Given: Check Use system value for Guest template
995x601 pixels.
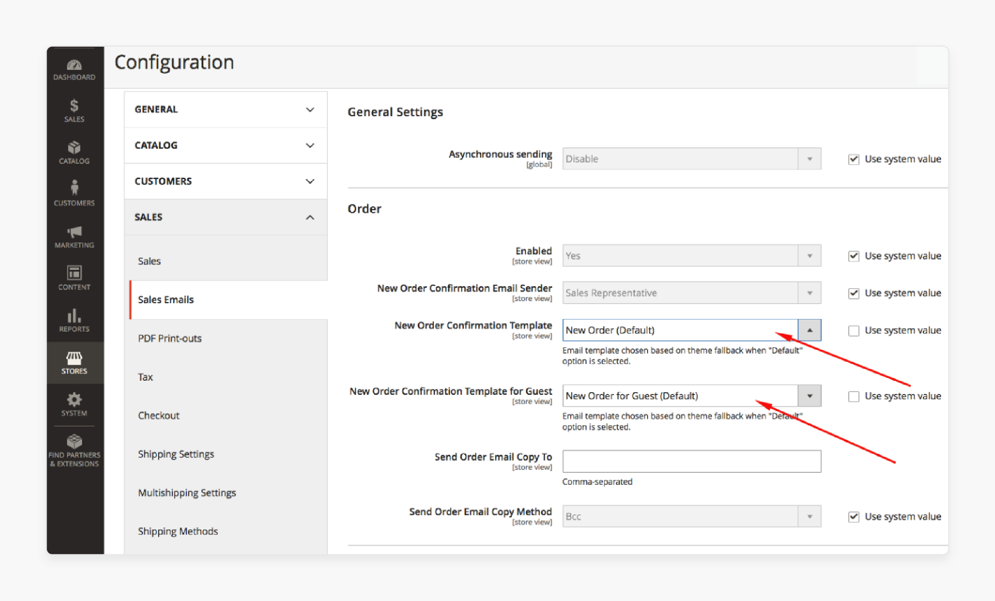Looking at the screenshot, I should click(853, 397).
